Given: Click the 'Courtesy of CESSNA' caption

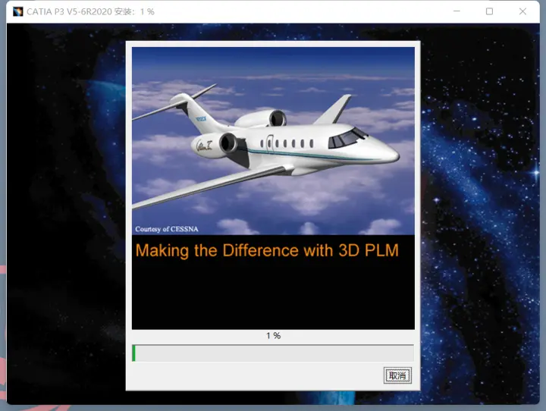Looking at the screenshot, I should (167, 229).
